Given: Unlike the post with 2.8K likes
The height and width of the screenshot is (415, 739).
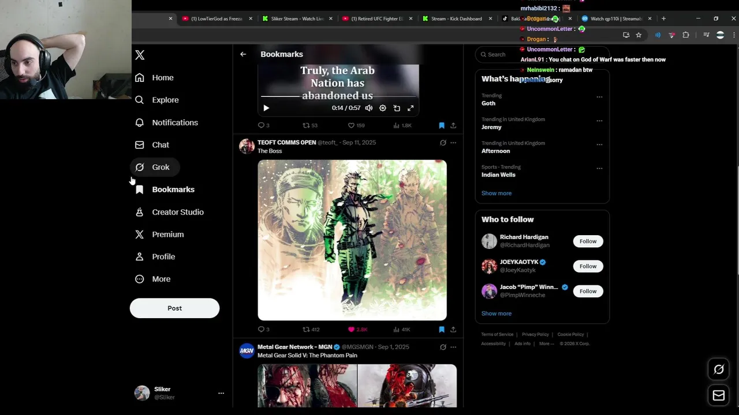Looking at the screenshot, I should pos(357,330).
